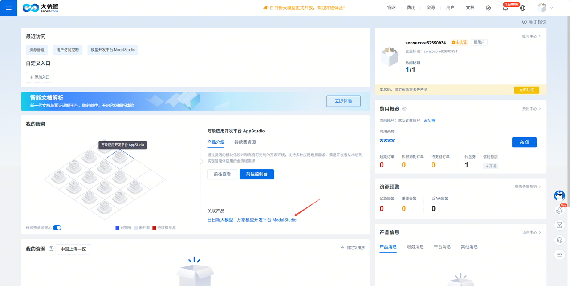Open the headset customer support icon
The image size is (570, 286).
tap(559, 240)
